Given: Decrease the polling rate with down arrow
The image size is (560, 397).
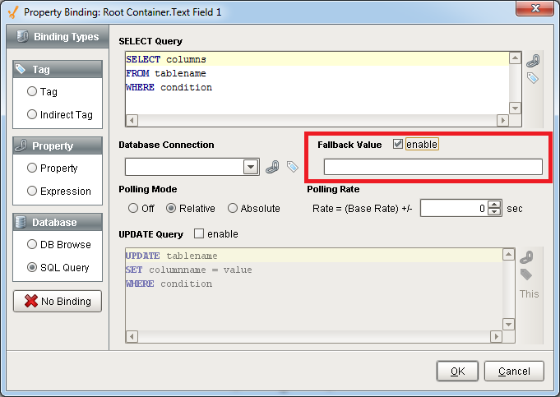Looking at the screenshot, I should coord(493,213).
